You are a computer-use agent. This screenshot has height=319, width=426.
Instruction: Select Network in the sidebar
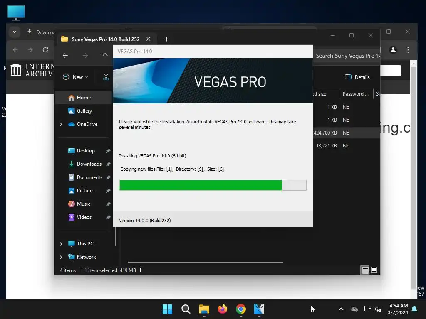pos(86,257)
